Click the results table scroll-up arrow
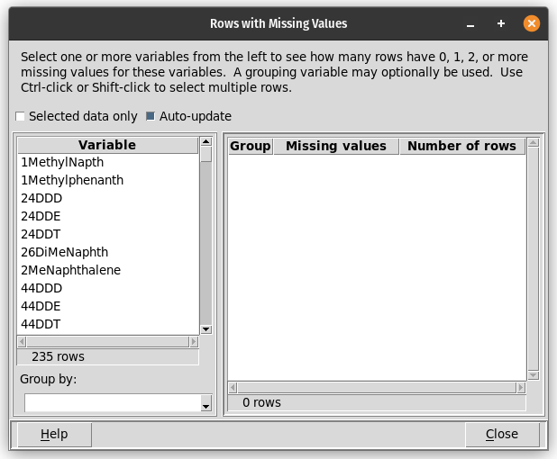 tap(534, 142)
